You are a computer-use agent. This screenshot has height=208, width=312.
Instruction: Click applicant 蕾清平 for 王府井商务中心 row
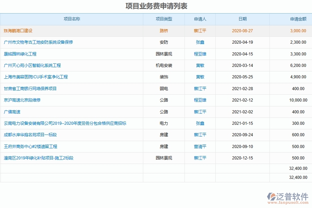tap(199, 146)
